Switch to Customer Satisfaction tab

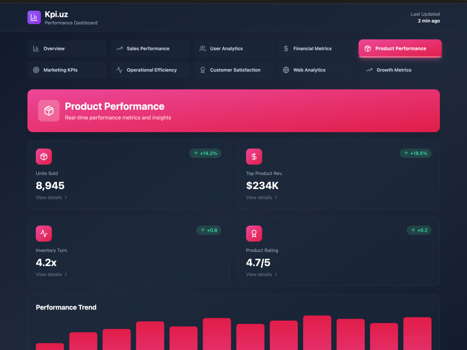[x=233, y=70]
